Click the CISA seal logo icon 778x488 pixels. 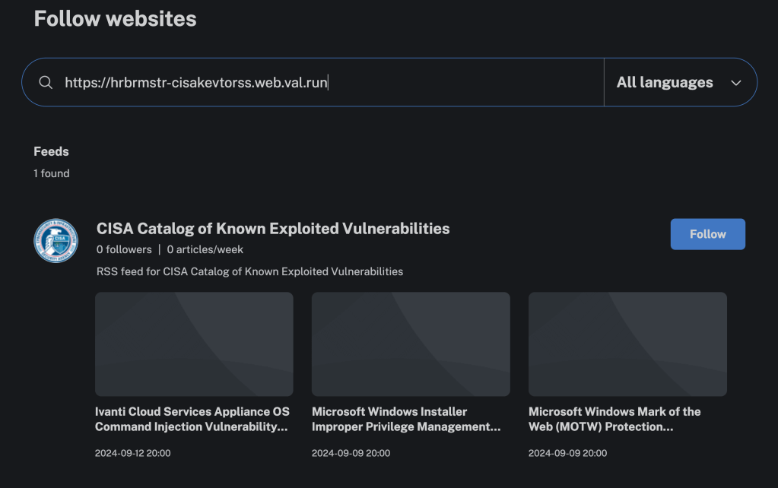pos(56,240)
